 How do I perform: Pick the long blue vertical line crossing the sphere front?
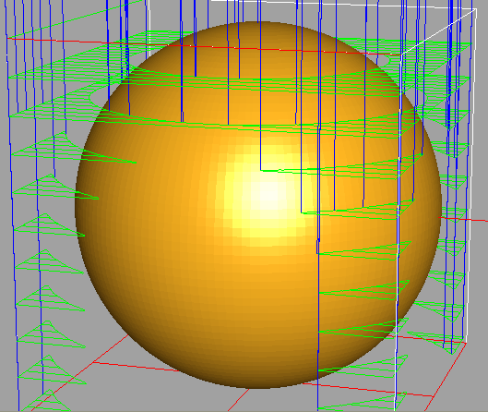[318, 268]
